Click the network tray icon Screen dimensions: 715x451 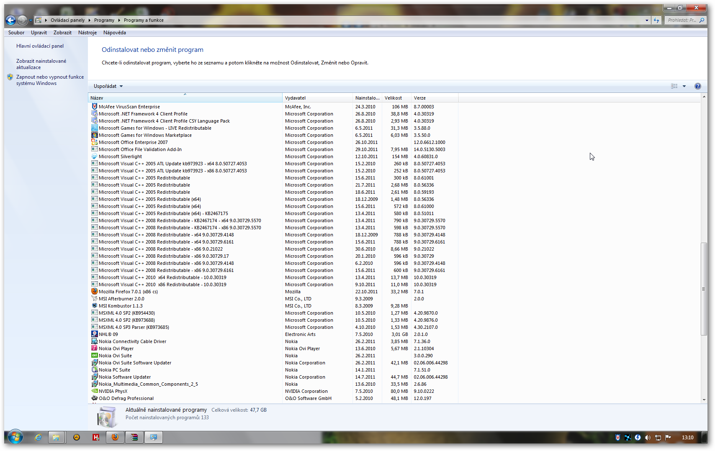(x=658, y=438)
